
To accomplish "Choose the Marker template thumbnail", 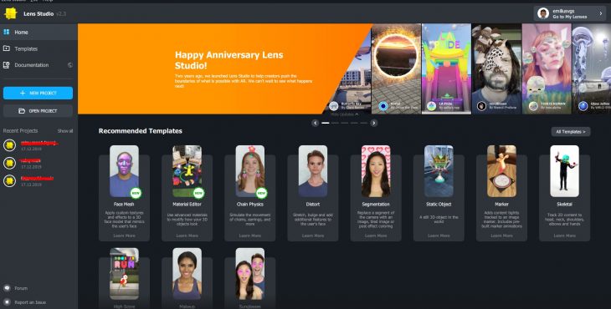I will coord(501,171).
